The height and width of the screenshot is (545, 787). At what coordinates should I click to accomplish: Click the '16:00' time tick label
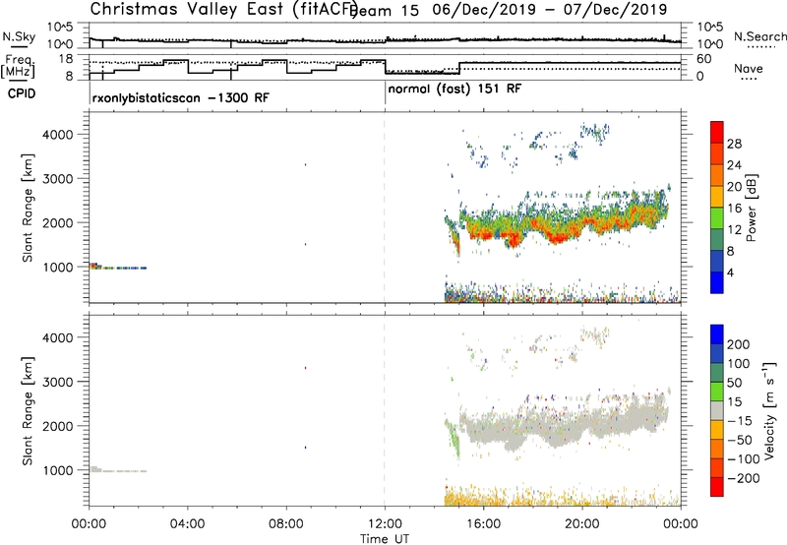(x=483, y=524)
